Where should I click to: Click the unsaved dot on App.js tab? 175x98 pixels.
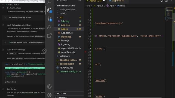coord(104,1)
